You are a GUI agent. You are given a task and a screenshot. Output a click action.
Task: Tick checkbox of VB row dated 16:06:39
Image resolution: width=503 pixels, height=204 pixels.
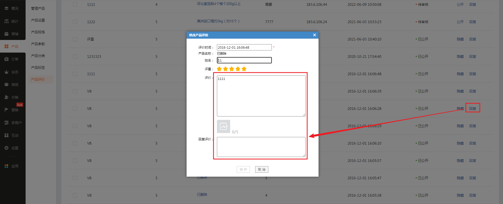point(75,91)
